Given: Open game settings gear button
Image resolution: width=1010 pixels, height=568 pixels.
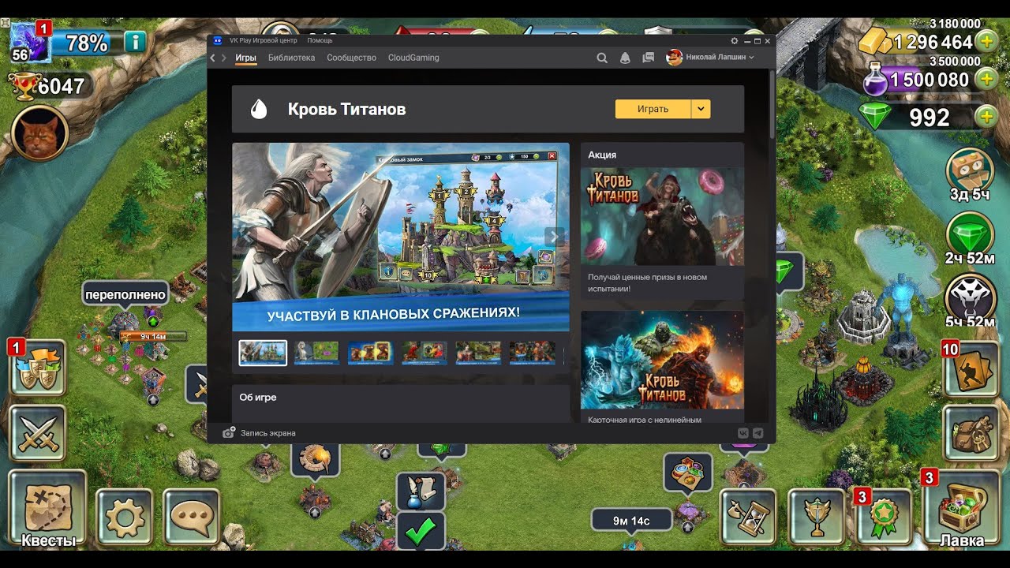Looking at the screenshot, I should 124,518.
